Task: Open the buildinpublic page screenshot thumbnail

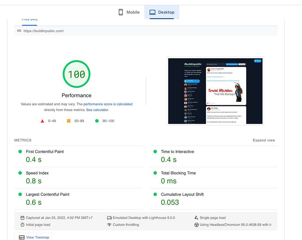Action: pos(215,91)
